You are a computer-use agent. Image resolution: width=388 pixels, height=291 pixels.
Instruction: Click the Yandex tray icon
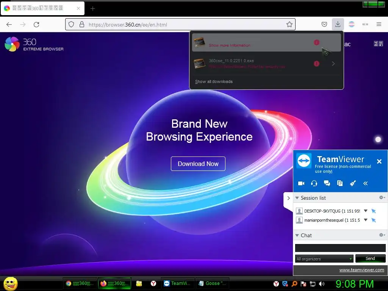pyautogui.click(x=276, y=284)
